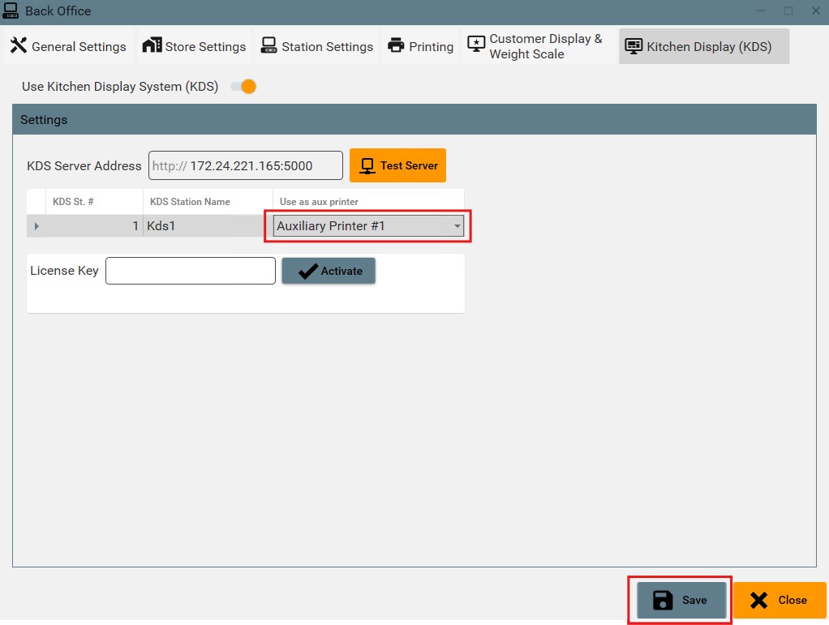The image size is (829, 625).
Task: Click the License Key input field
Action: (x=191, y=271)
